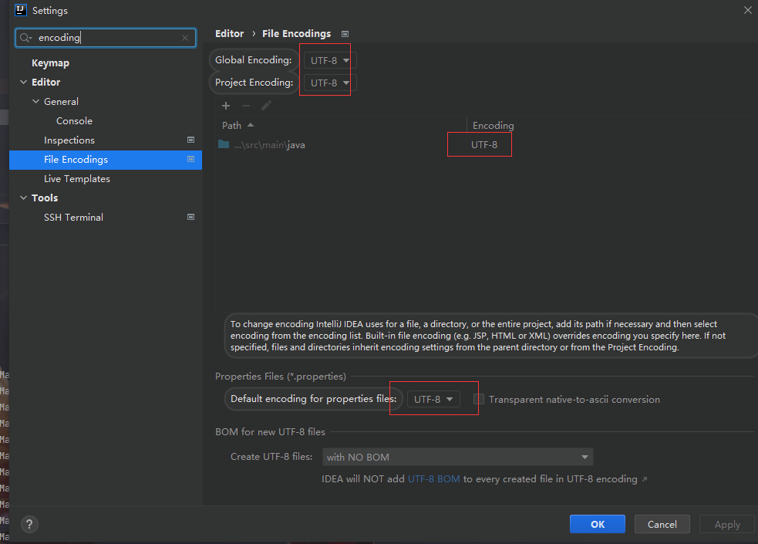Click the Encoding column header
Viewport: 758px width, 544px height.
click(493, 125)
